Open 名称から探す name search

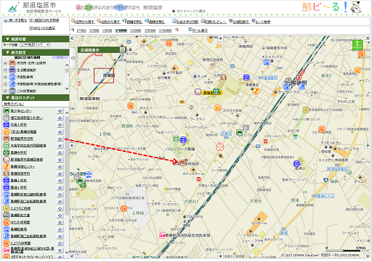pos(108,22)
